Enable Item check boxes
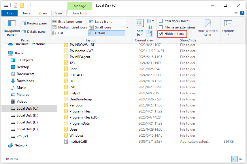 (161, 21)
